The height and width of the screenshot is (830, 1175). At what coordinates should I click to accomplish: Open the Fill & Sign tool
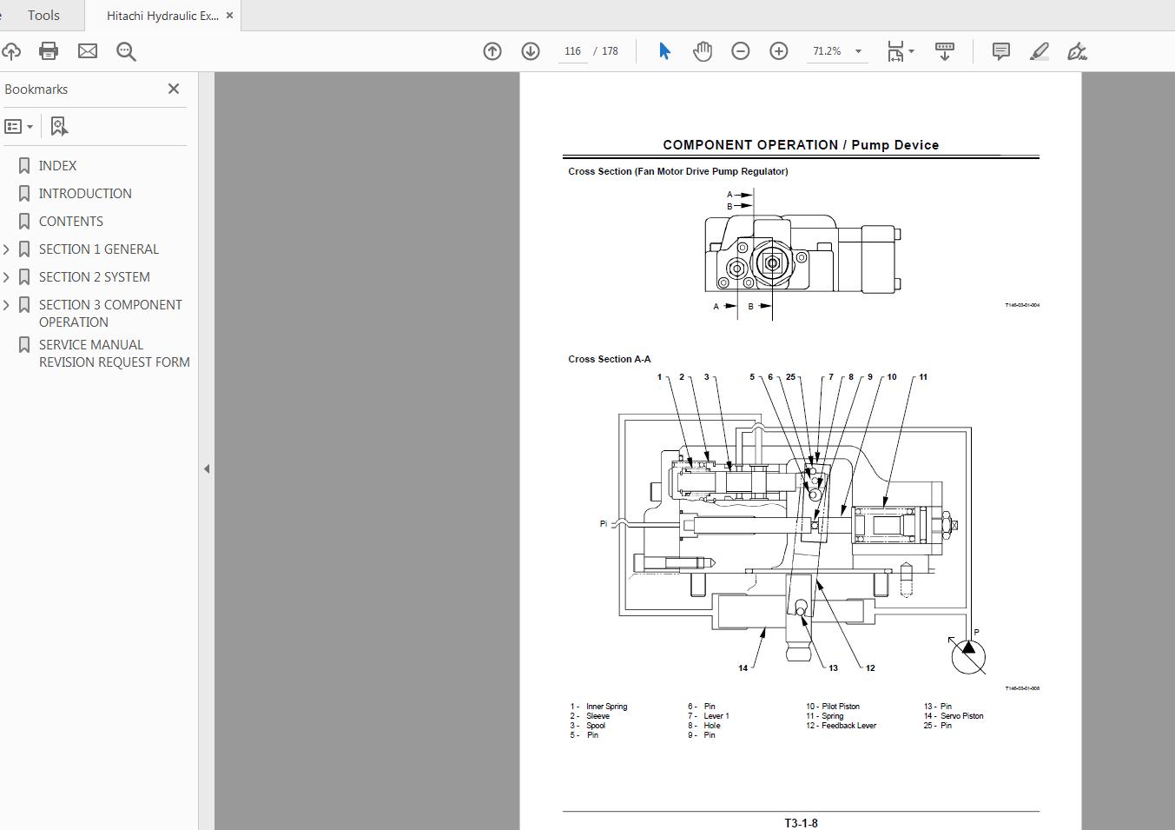click(x=1077, y=51)
